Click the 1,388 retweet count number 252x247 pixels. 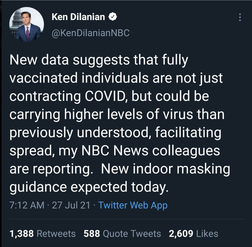click(x=22, y=233)
